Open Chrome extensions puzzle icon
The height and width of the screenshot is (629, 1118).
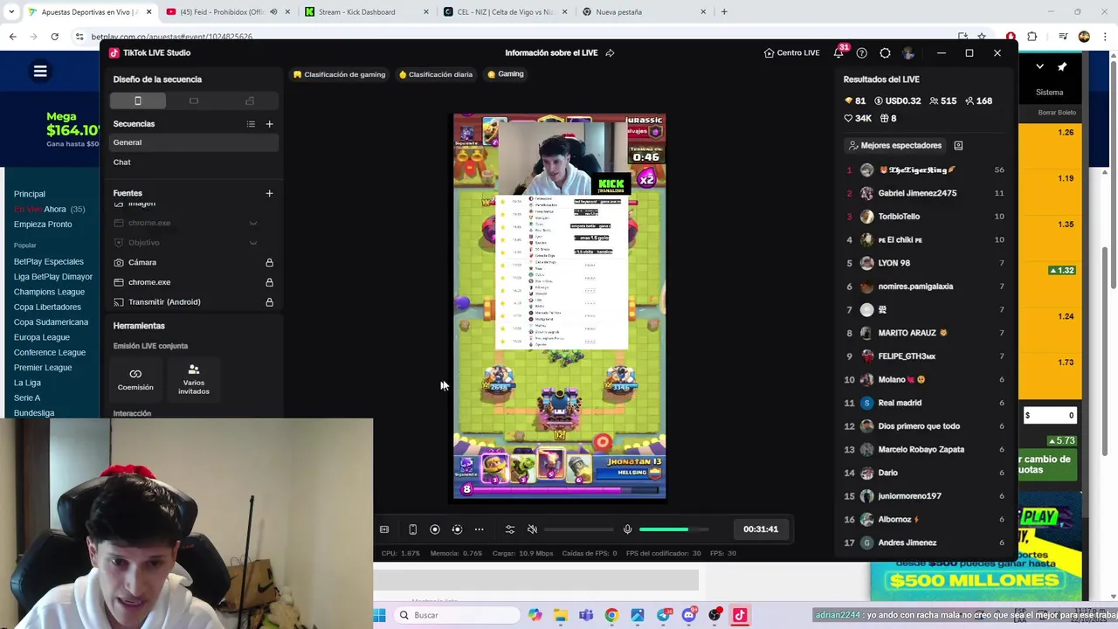[1032, 37]
